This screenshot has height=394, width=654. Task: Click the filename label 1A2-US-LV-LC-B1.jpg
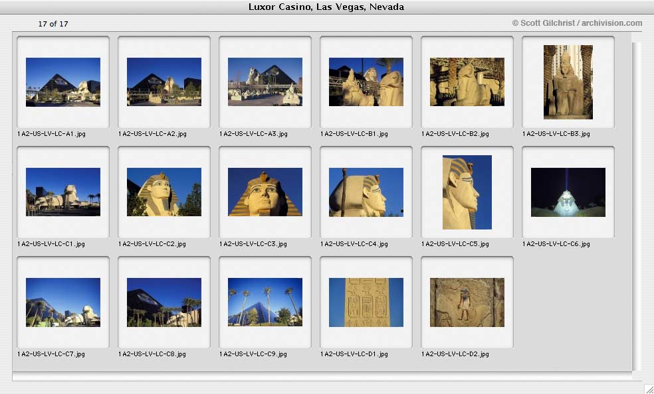[354, 134]
